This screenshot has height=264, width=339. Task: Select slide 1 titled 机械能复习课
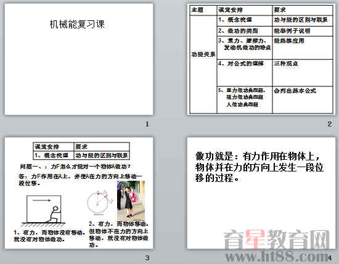(x=79, y=59)
